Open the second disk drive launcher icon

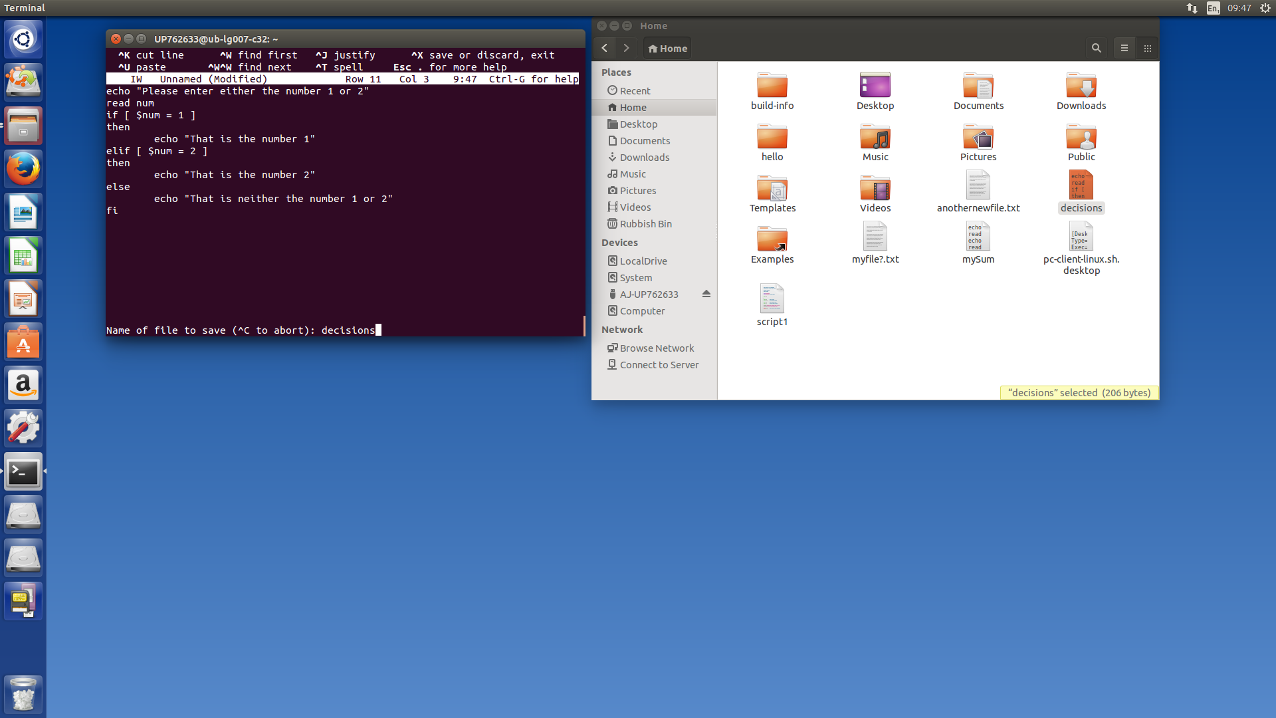point(23,558)
